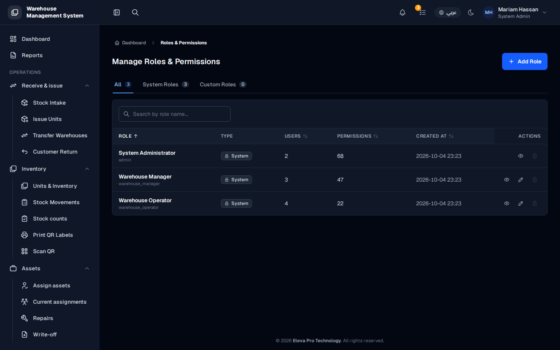The height and width of the screenshot is (350, 560).
Task: Delete the Warehouse Operator role
Action: (x=535, y=203)
